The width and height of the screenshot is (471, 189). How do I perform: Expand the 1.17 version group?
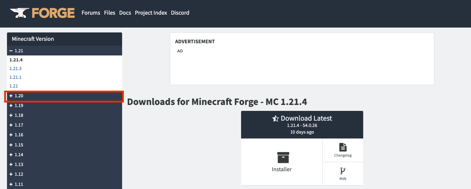65,125
